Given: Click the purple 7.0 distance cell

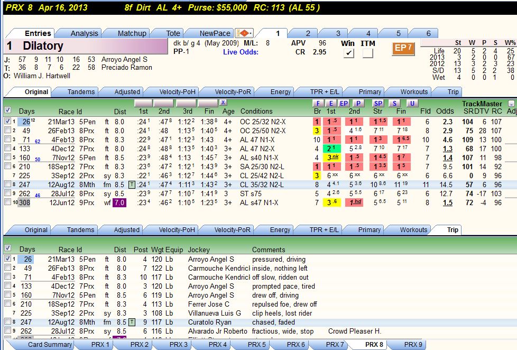Looking at the screenshot, I should pyautogui.click(x=119, y=202).
